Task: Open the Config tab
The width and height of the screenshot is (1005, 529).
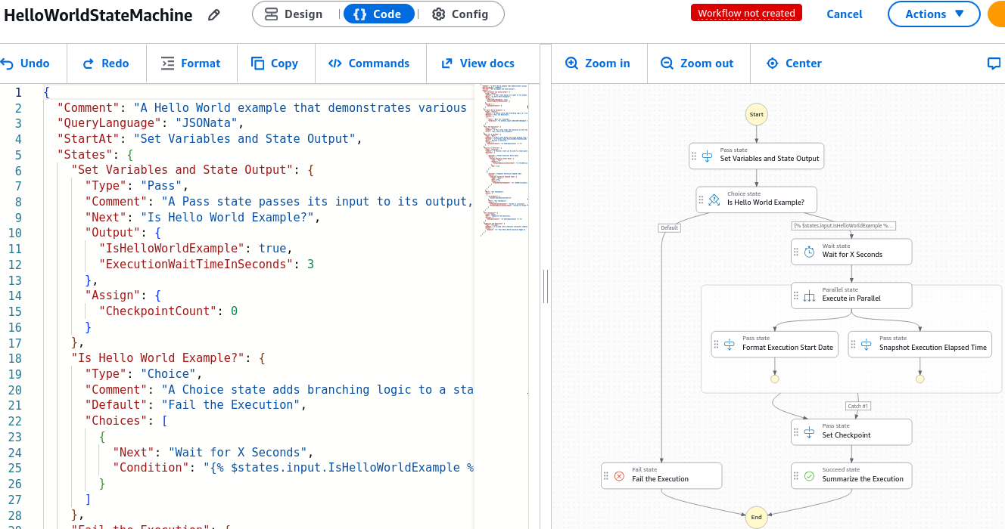Action: pos(461,14)
